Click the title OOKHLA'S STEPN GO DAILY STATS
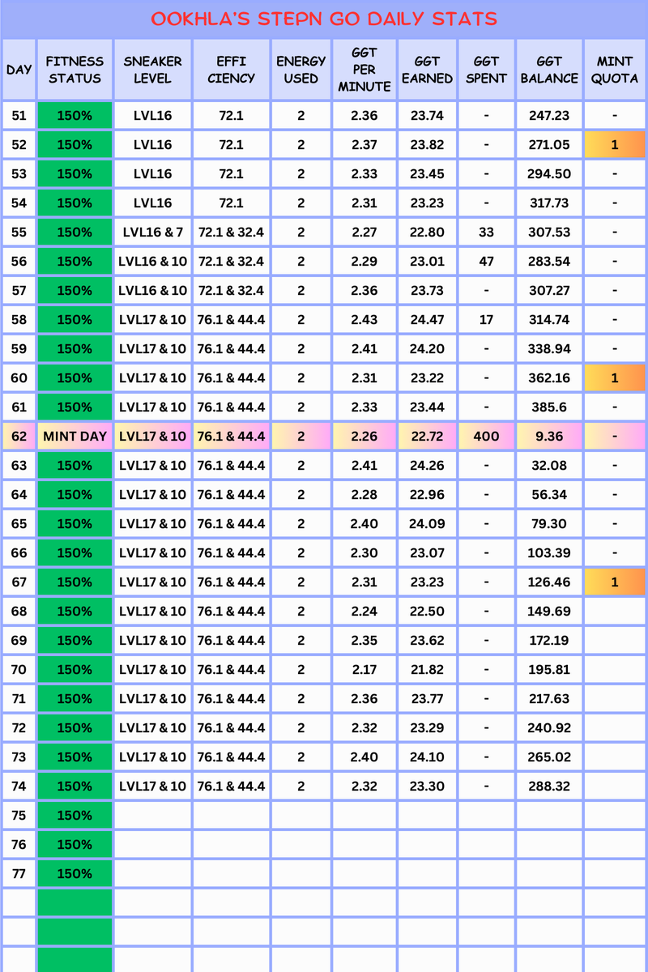 coord(324,19)
